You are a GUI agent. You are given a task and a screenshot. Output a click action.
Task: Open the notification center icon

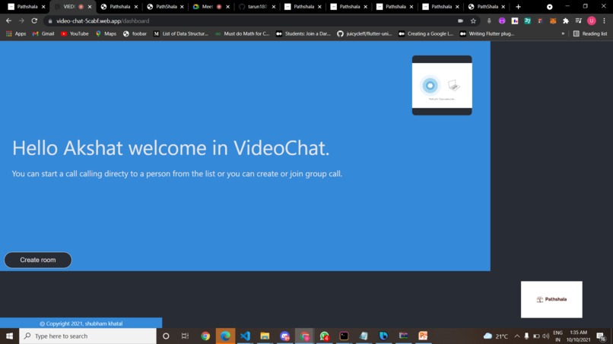point(601,336)
